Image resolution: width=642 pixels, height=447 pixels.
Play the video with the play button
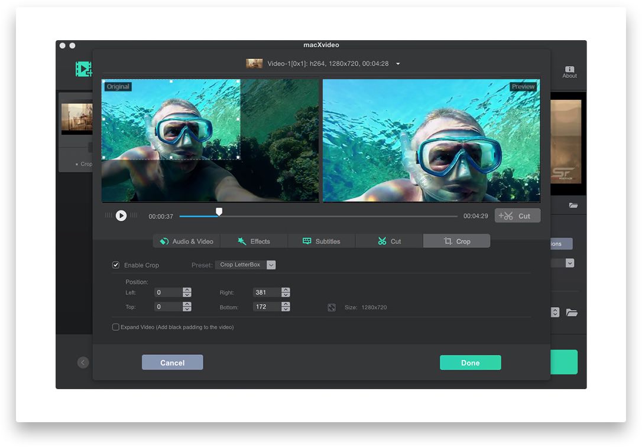[x=121, y=215]
